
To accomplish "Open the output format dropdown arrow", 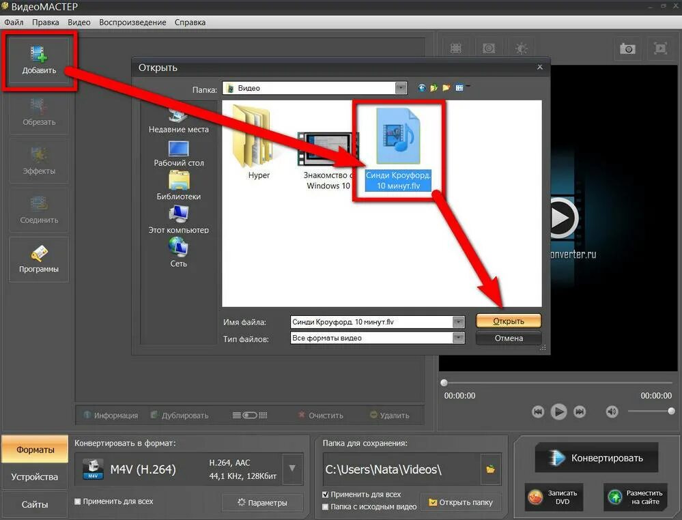I will (292, 469).
